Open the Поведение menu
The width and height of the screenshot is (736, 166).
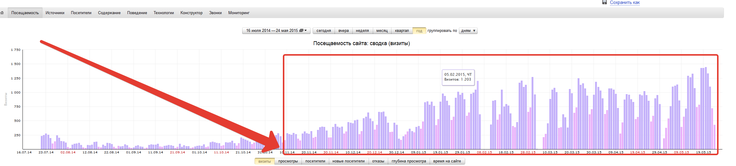[x=137, y=13]
